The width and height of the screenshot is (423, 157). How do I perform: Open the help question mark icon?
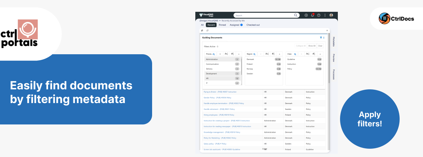click(x=319, y=15)
